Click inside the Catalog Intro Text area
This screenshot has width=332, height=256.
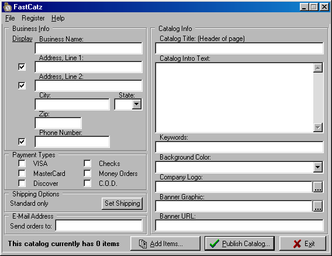point(234,98)
